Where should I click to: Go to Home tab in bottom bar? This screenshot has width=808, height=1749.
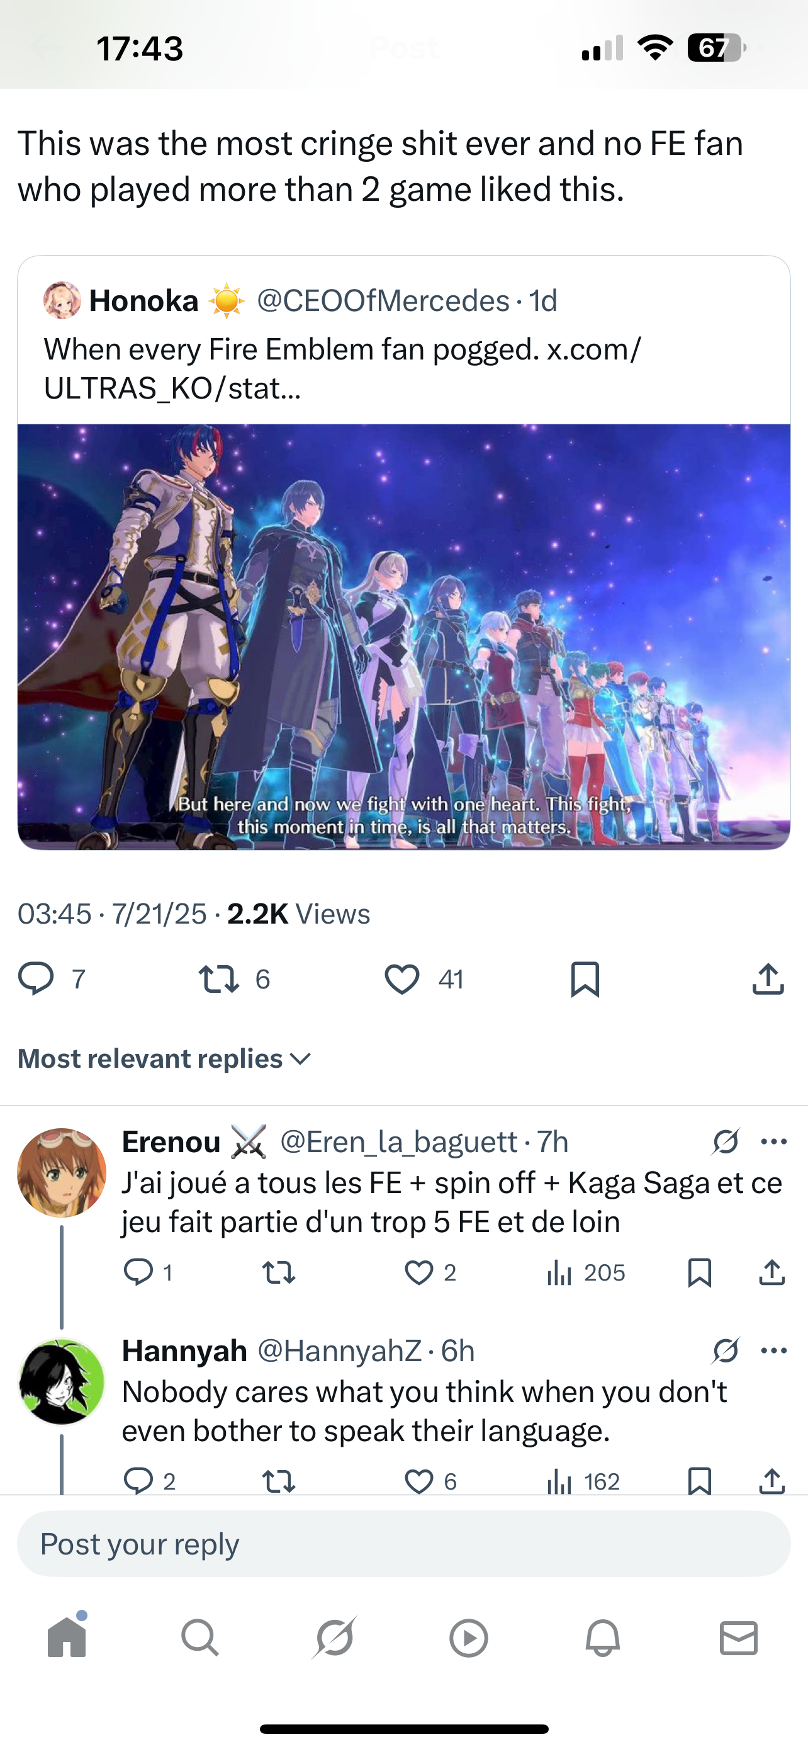tap(67, 1638)
